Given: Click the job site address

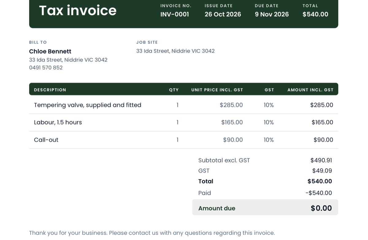Looking at the screenshot, I should [x=175, y=51].
